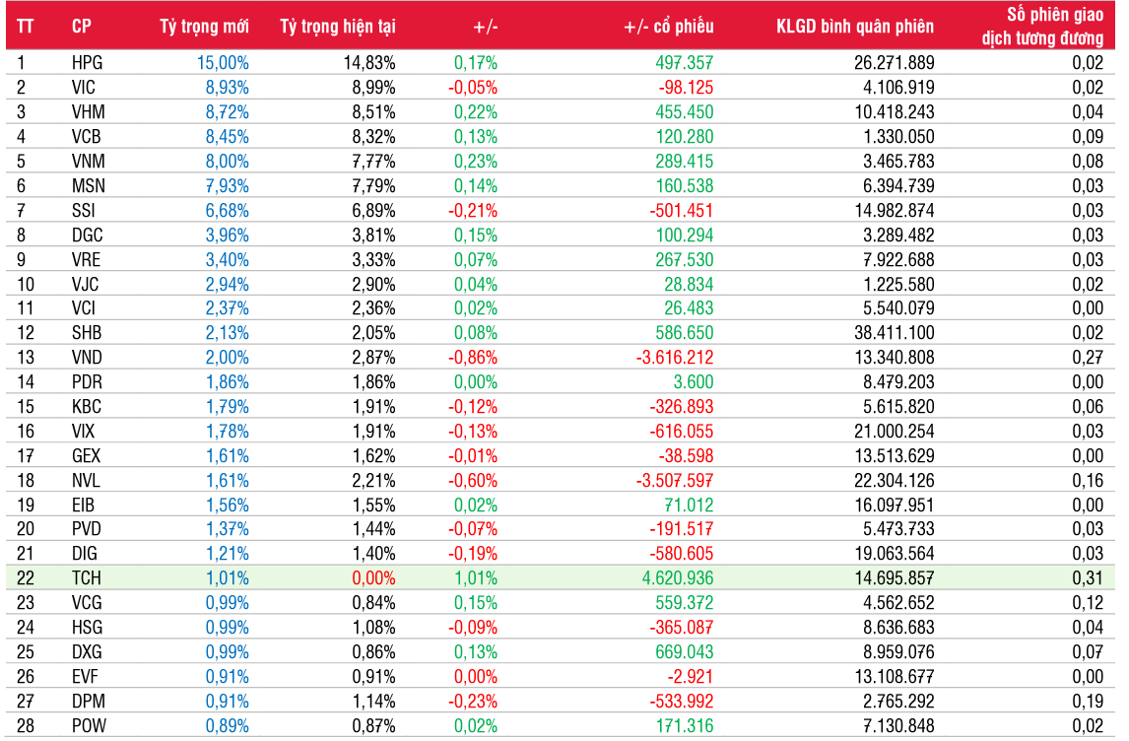Click HPG new weight value 15,00%
1129x741 pixels.
(x=224, y=63)
